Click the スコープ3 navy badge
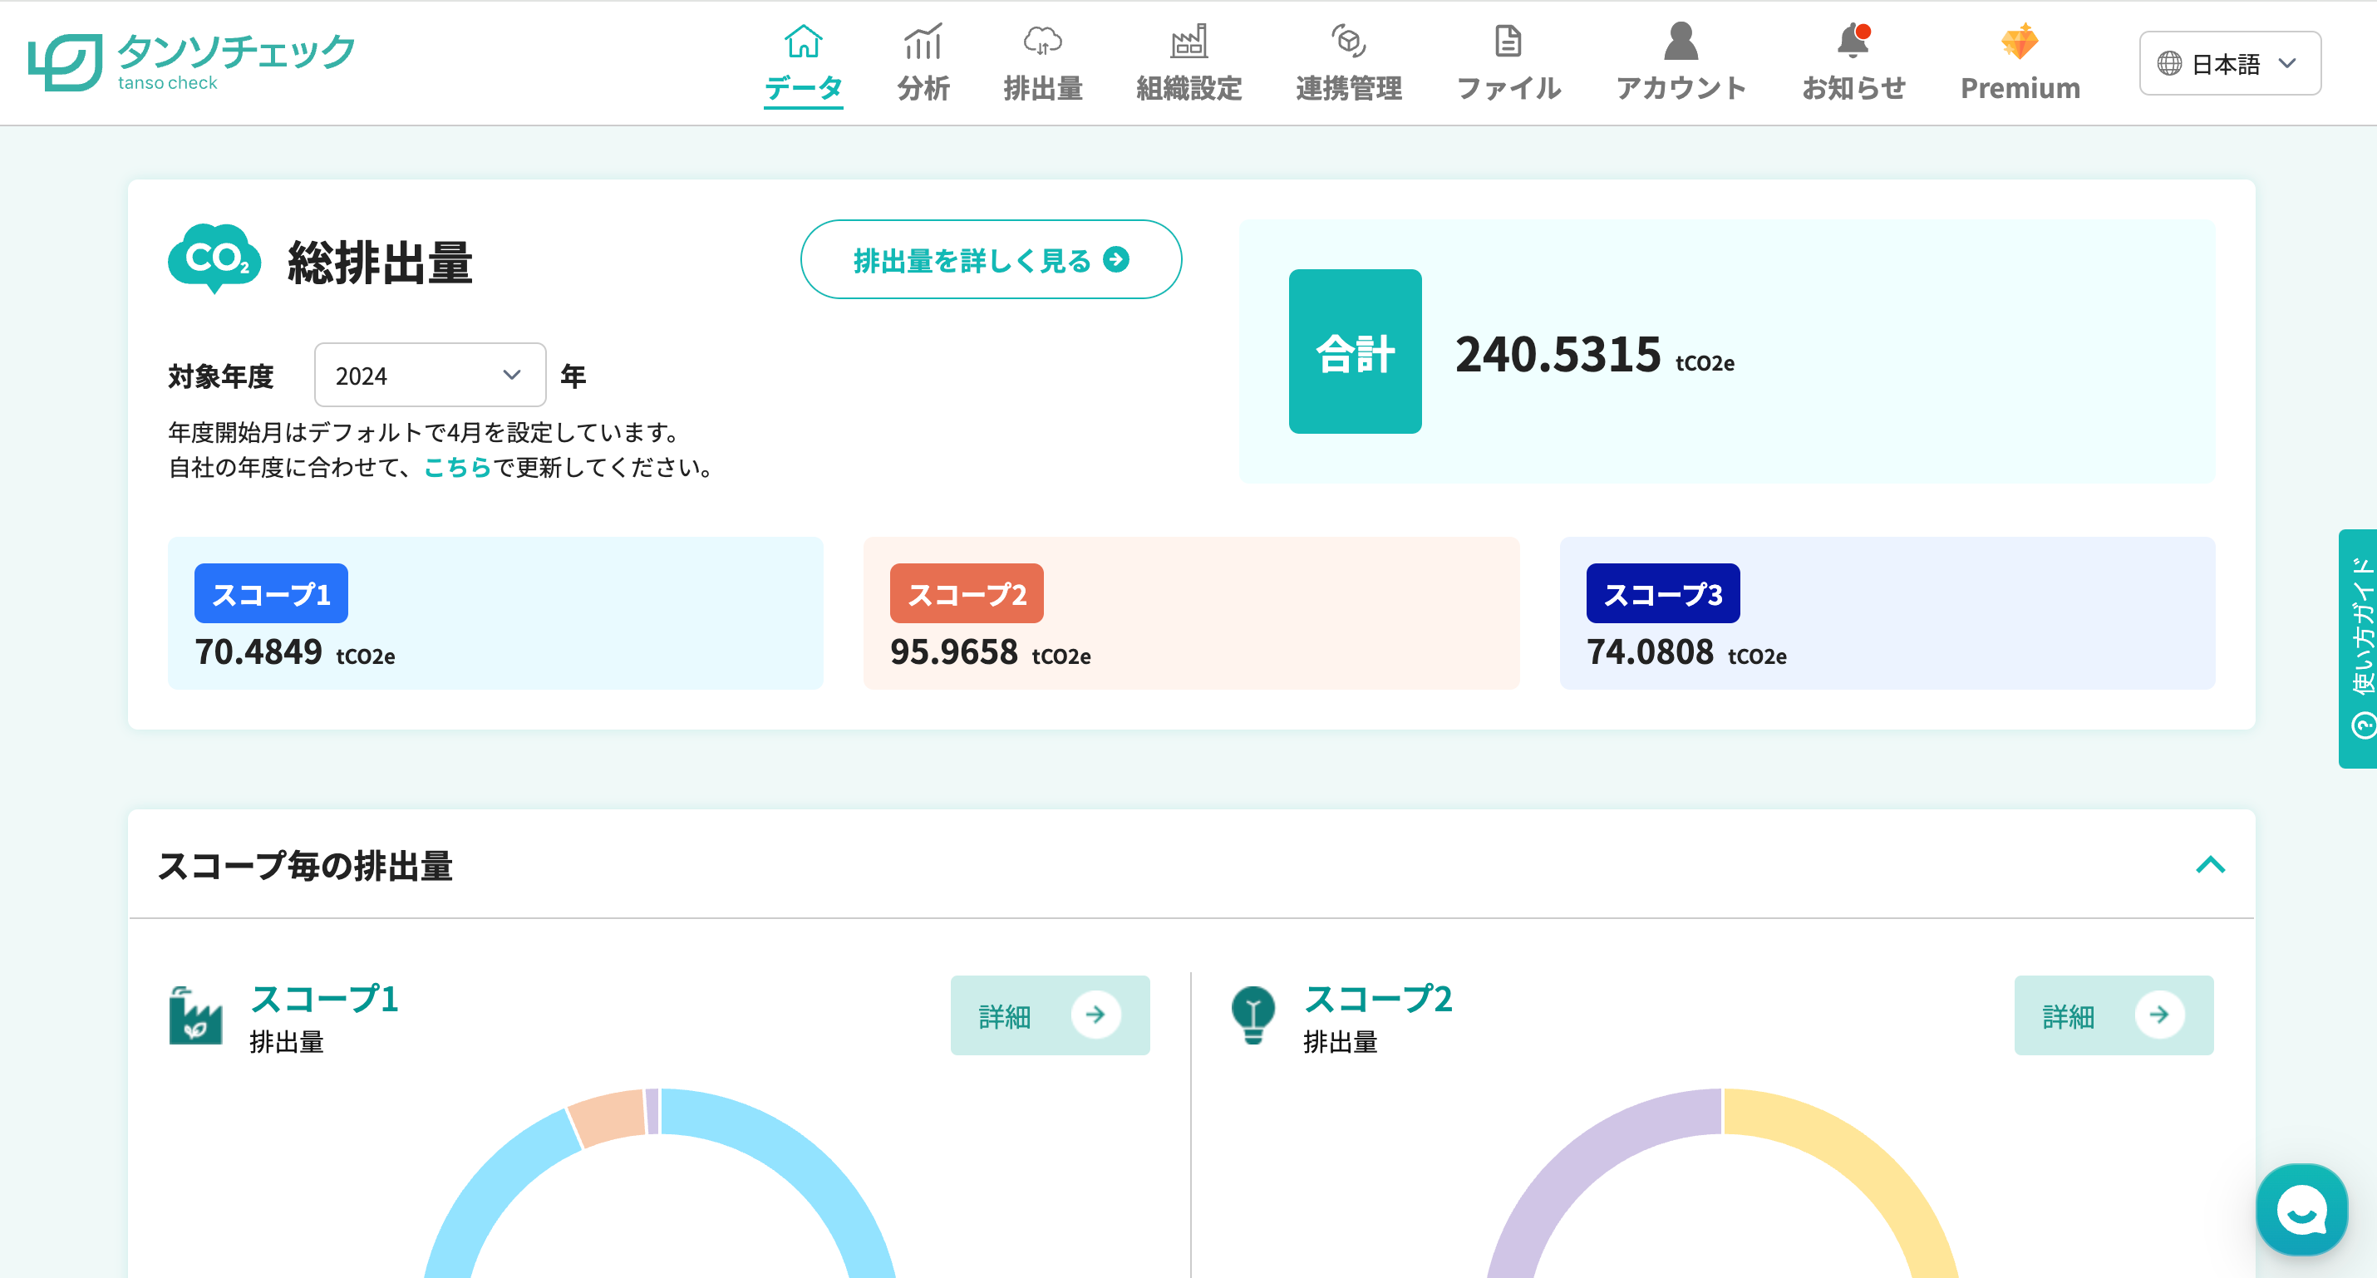The width and height of the screenshot is (2377, 1278). [1663, 593]
